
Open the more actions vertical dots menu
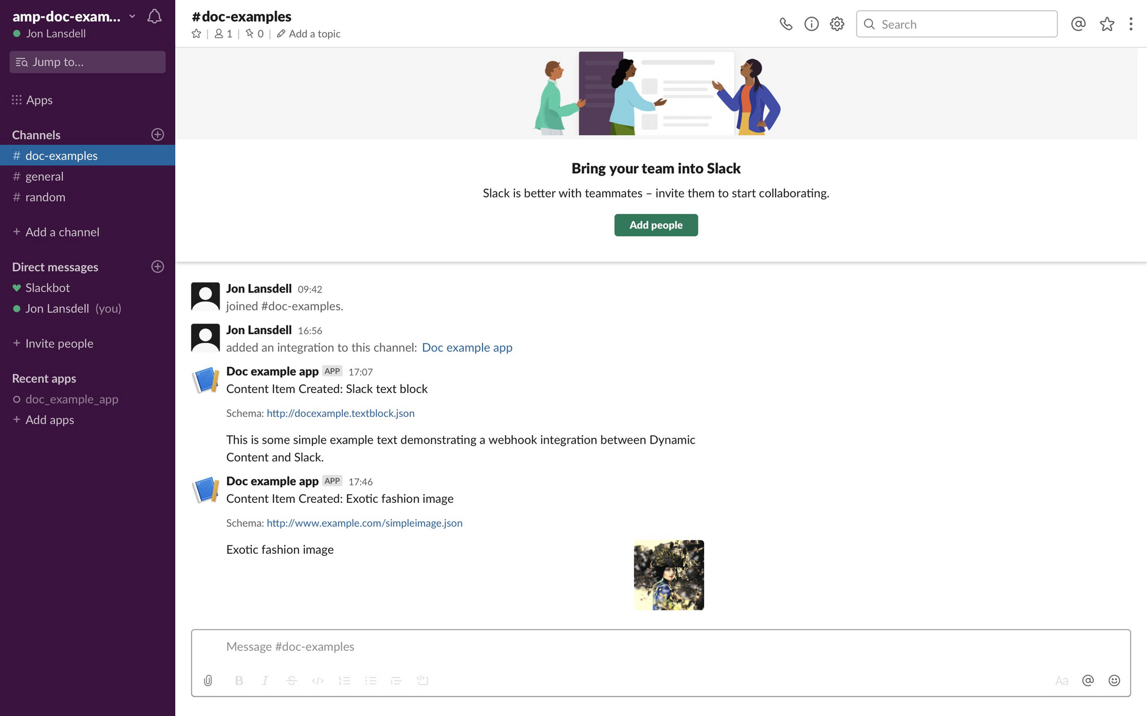[1131, 24]
